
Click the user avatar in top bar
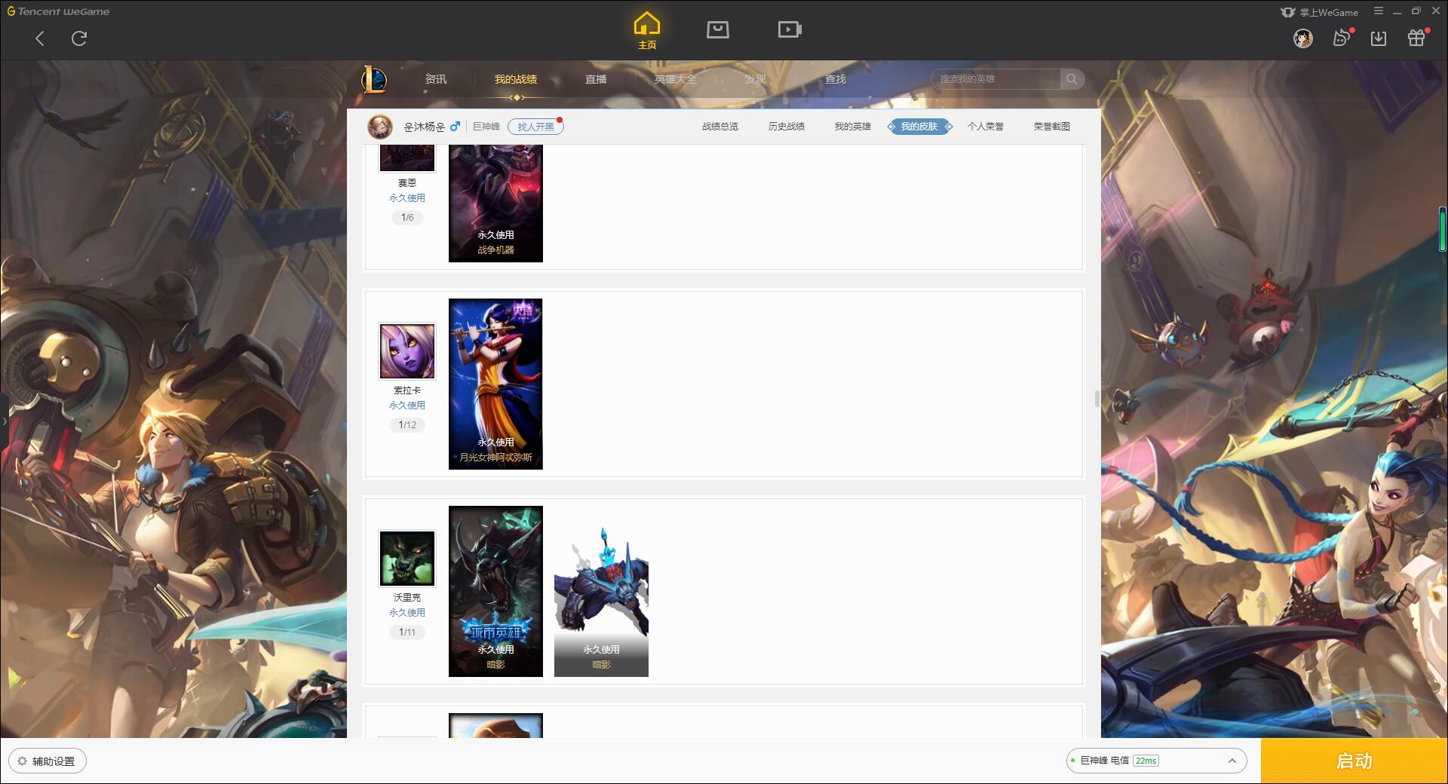[1303, 38]
